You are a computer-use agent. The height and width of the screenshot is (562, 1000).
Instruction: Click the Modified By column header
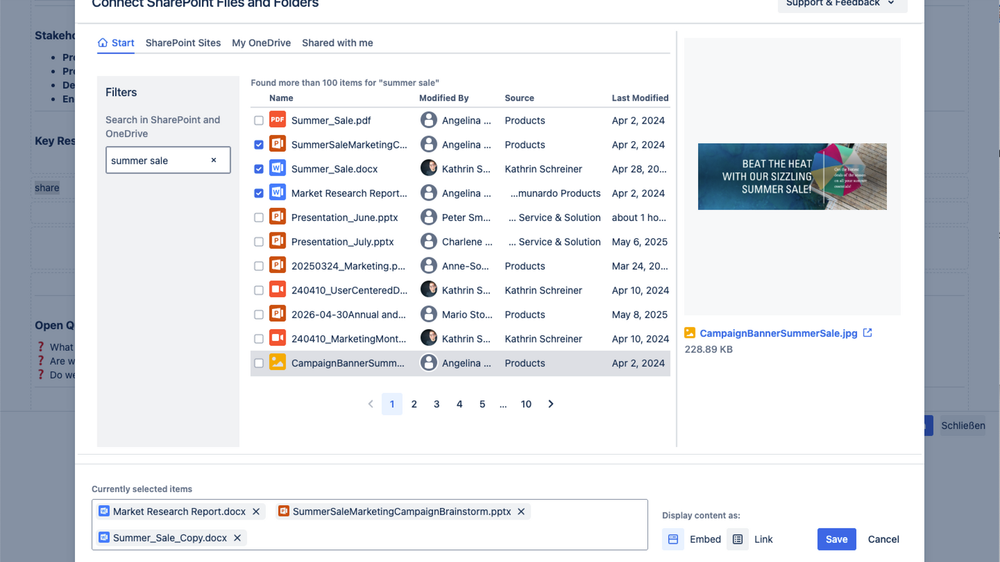pyautogui.click(x=444, y=98)
